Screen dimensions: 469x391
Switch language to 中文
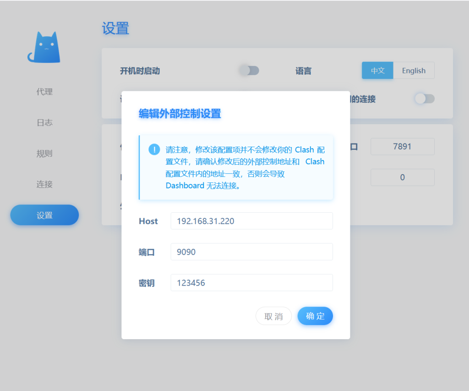click(x=377, y=70)
